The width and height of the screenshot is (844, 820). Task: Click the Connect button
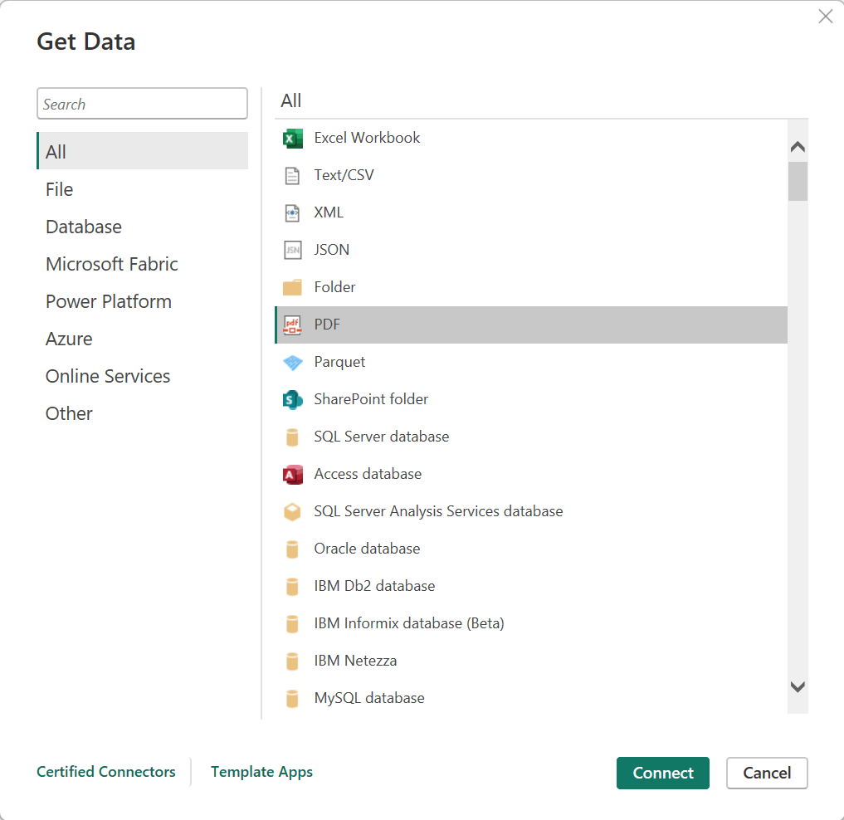coord(662,773)
